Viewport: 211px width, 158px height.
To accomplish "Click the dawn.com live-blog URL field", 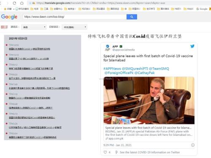I will [75, 17].
